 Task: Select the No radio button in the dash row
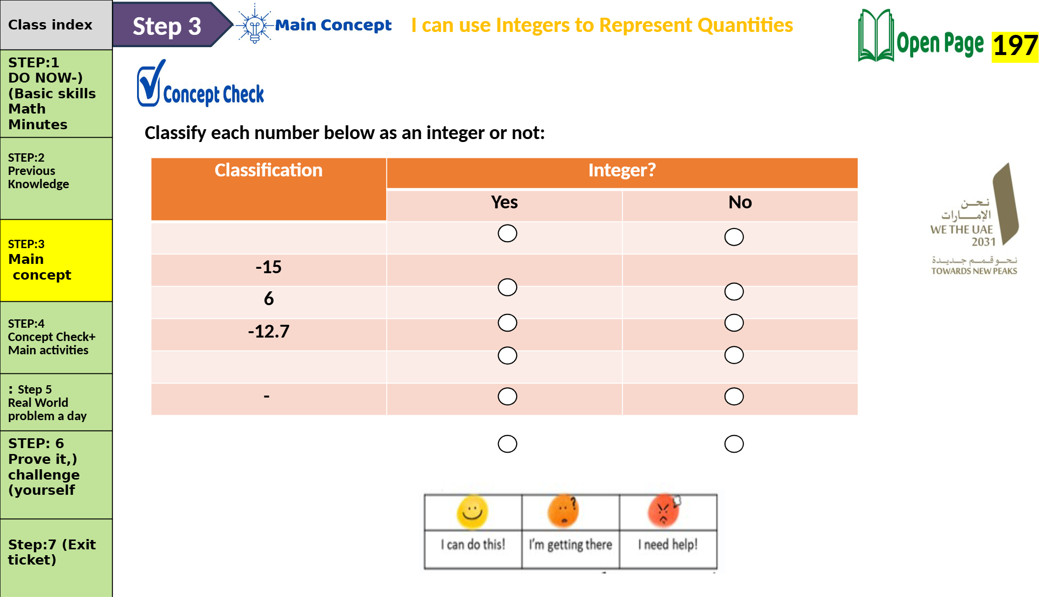[734, 397]
